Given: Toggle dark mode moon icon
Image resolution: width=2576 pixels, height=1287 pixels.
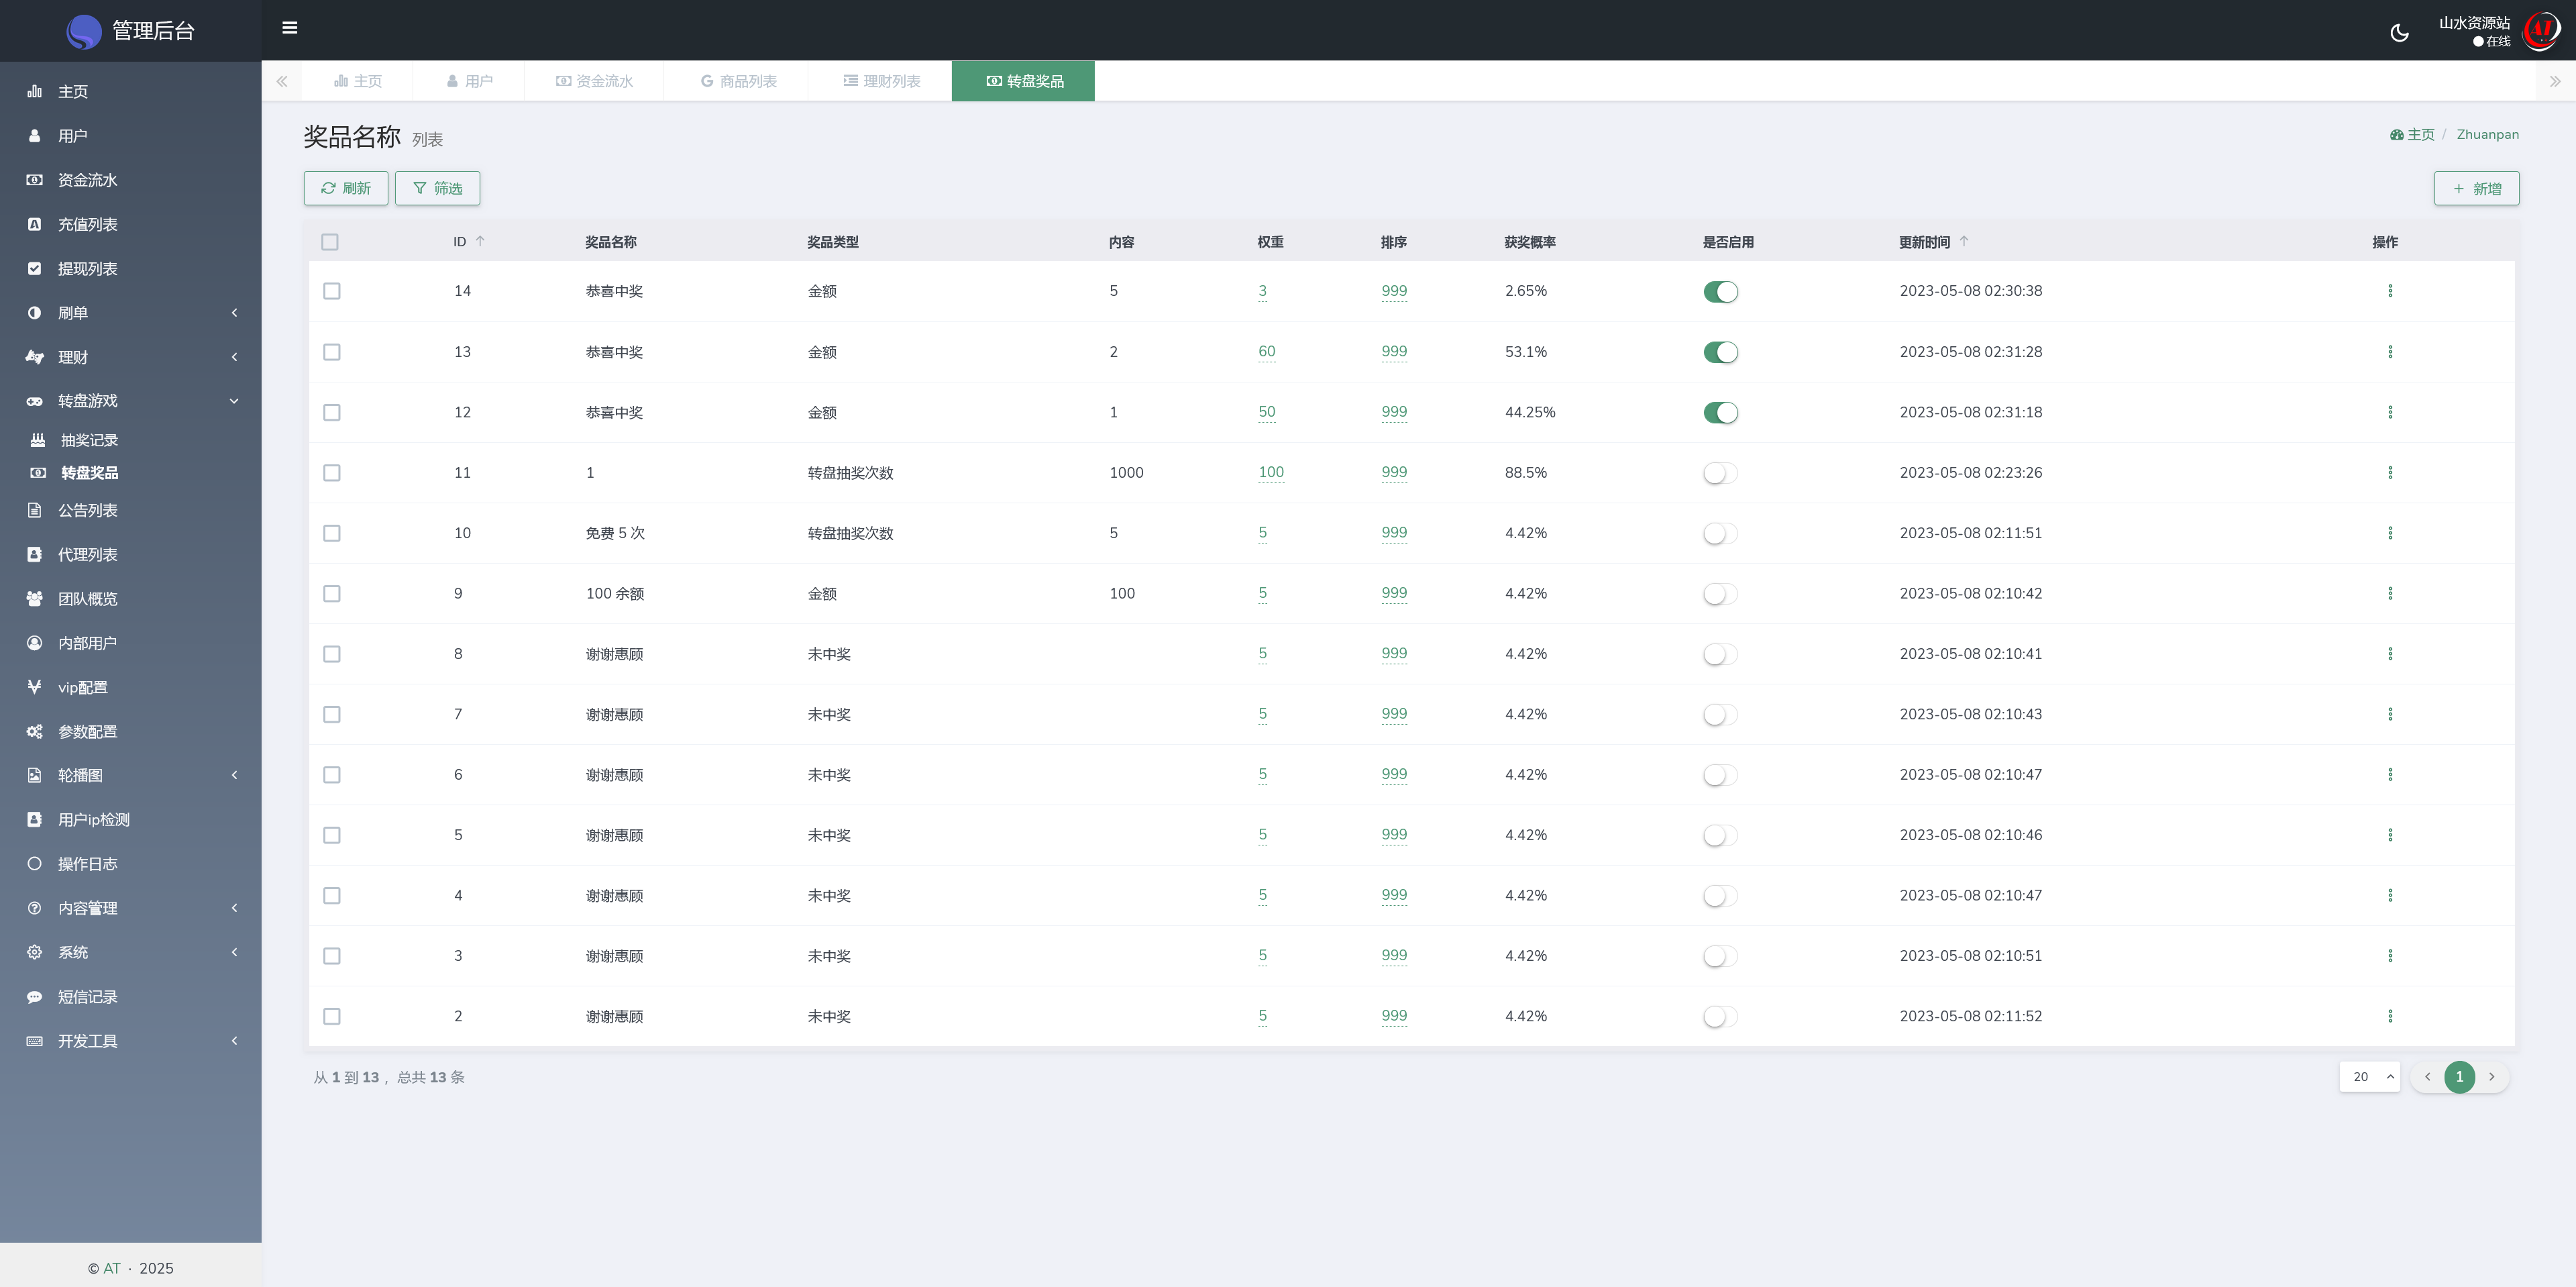Looking at the screenshot, I should coord(2399,33).
